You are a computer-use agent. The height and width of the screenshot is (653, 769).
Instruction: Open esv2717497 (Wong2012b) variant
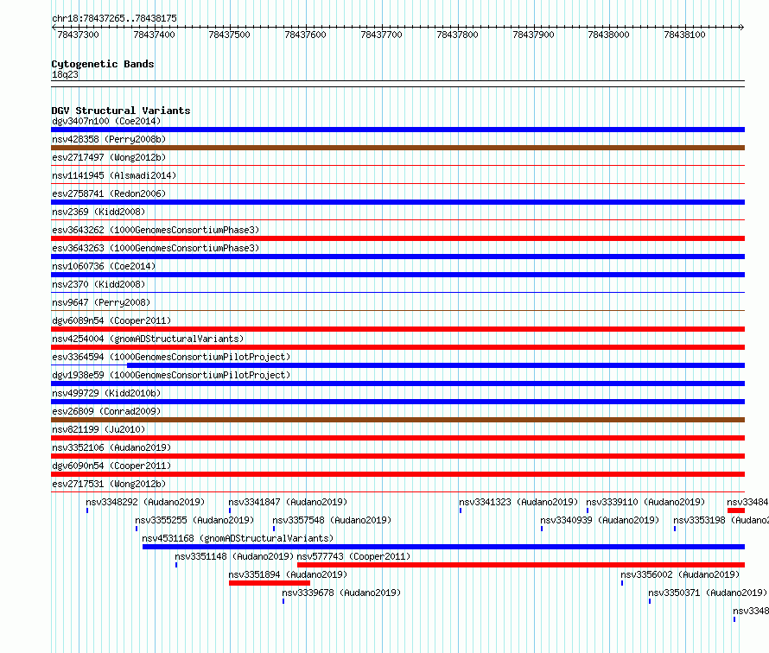point(109,157)
